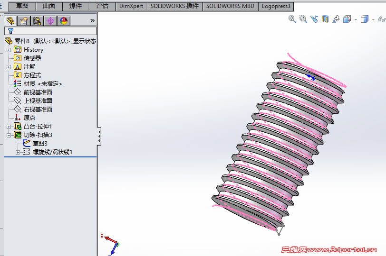This screenshot has width=386, height=256.
Task: Select the 传感器 sensors folder
Action: (x=32, y=58)
